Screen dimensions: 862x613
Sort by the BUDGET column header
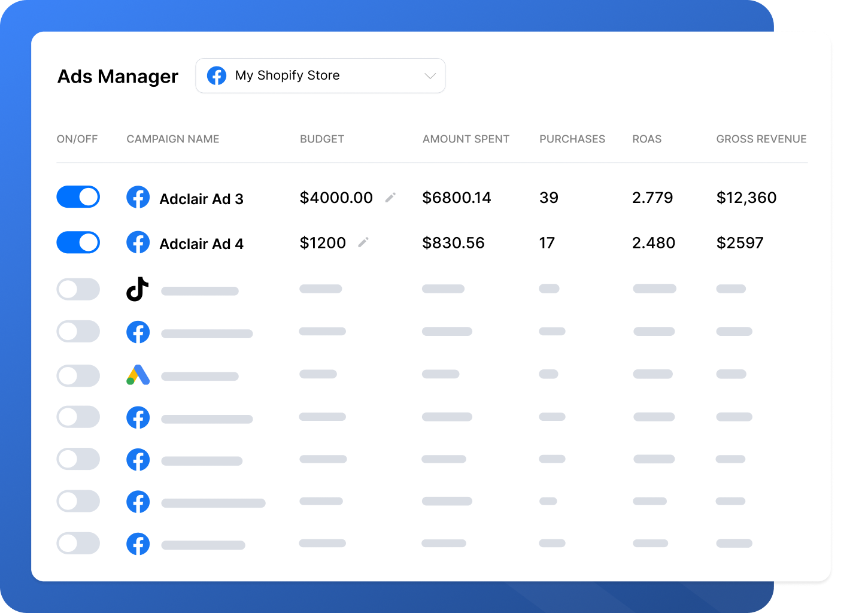322,139
